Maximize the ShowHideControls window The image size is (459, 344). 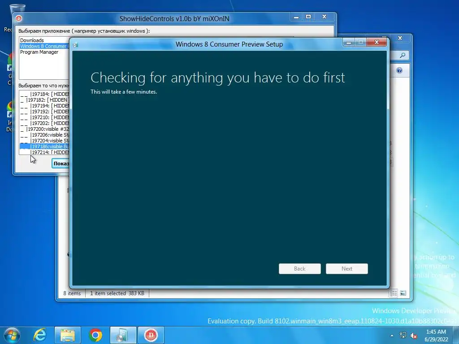pos(308,17)
